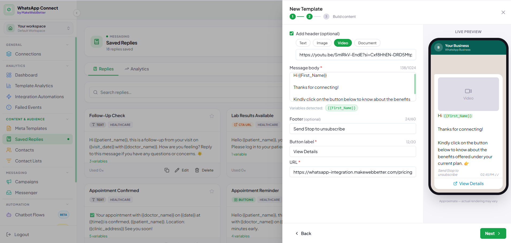
Task: Switch to the Analytics tab
Action: pos(137,69)
